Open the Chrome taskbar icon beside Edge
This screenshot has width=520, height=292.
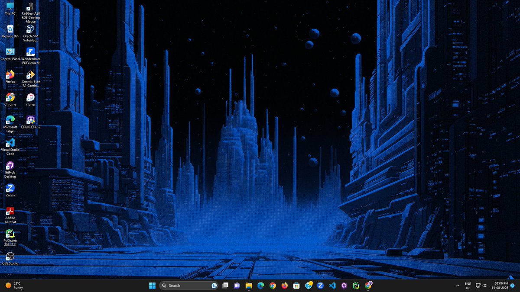pyautogui.click(x=273, y=286)
